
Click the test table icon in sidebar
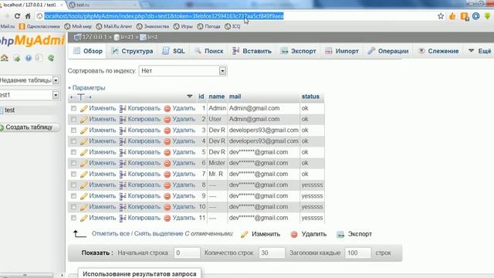[2, 110]
